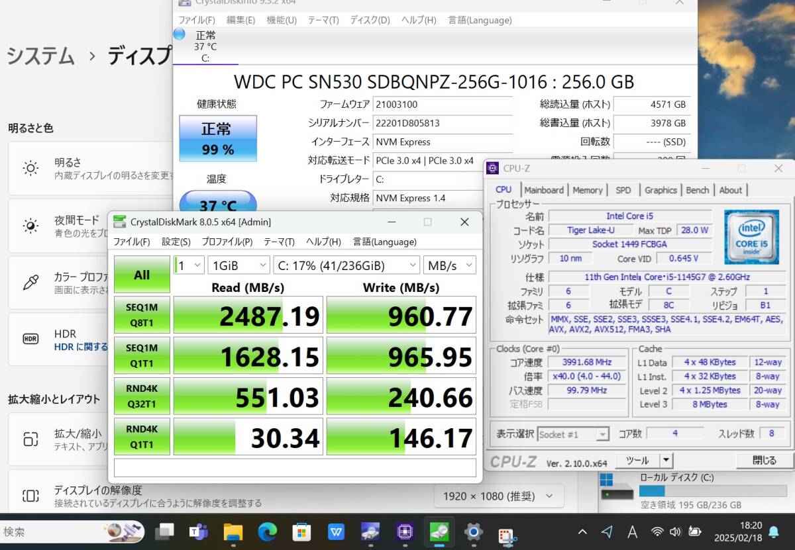Viewport: 795px width, 550px height.
Task: Select the C: 17% drive dropdown
Action: coord(345,265)
